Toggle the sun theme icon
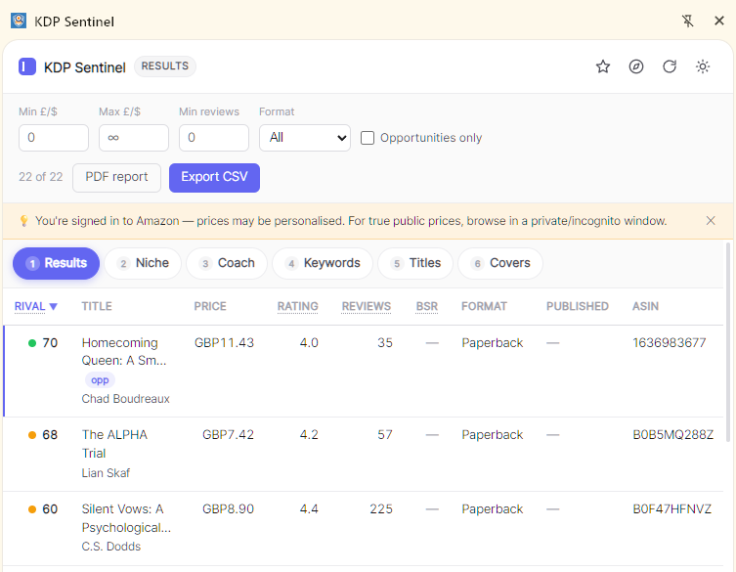 click(703, 66)
